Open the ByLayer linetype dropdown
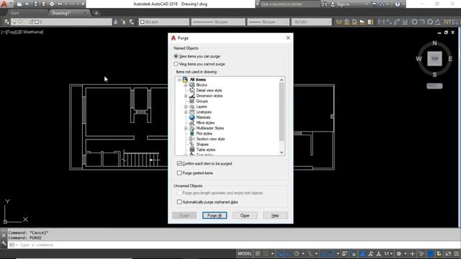The image size is (461, 259). (218, 22)
